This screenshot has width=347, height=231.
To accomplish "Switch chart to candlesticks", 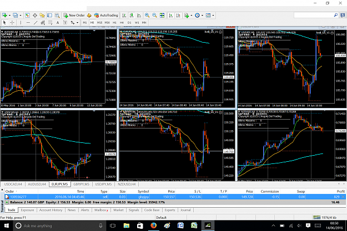I will pyautogui.click(x=132, y=16).
